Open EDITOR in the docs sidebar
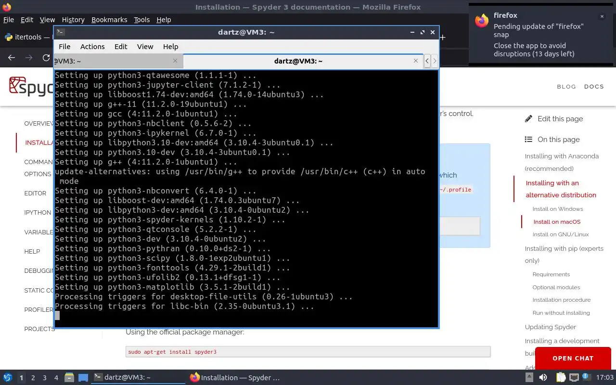Screen dimensions: 616x385 tap(35, 193)
